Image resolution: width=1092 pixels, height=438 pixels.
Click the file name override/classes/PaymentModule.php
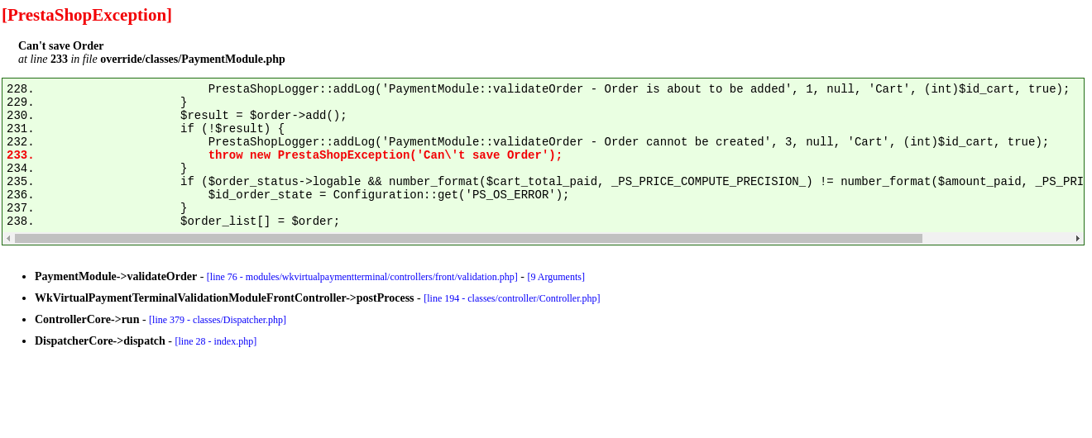tap(193, 60)
